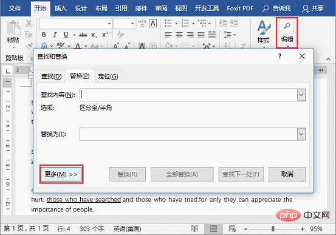336x235 pixels.
Task: Click the ruler tab selector L icon
Action: tap(8, 71)
